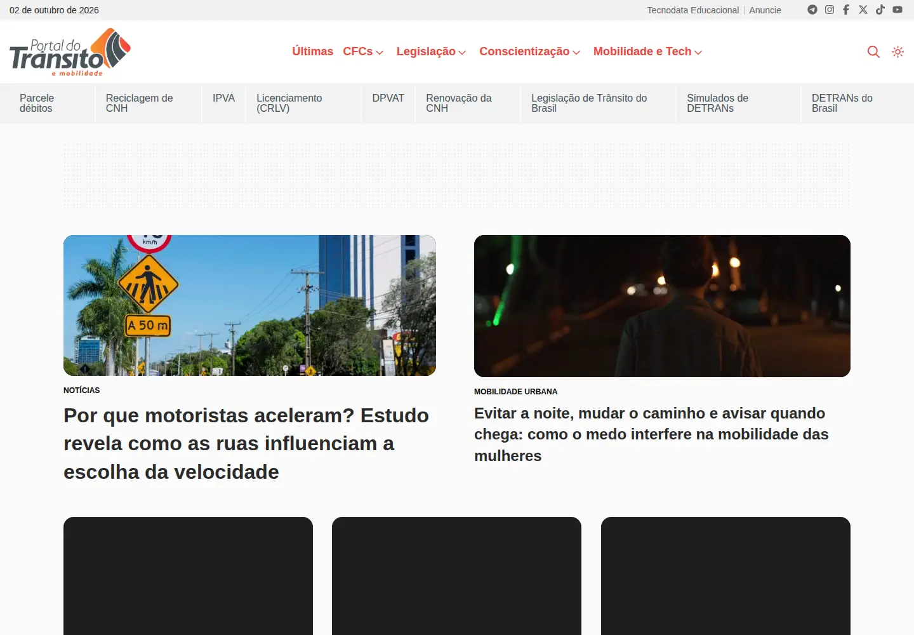The width and height of the screenshot is (914, 635).
Task: Open the Anuncie link
Action: (765, 10)
